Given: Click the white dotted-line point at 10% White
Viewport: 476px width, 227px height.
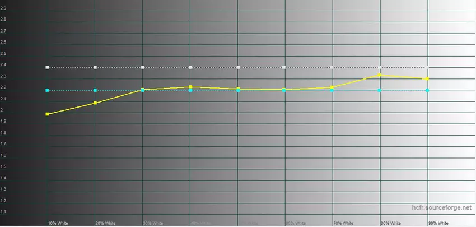Looking at the screenshot, I should pyautogui.click(x=48, y=67).
